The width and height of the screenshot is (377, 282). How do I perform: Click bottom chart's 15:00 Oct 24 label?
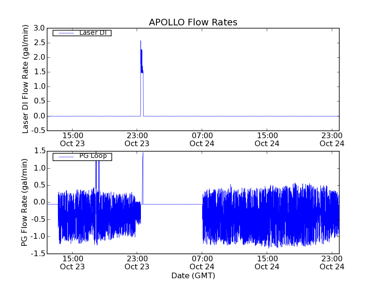(267, 263)
